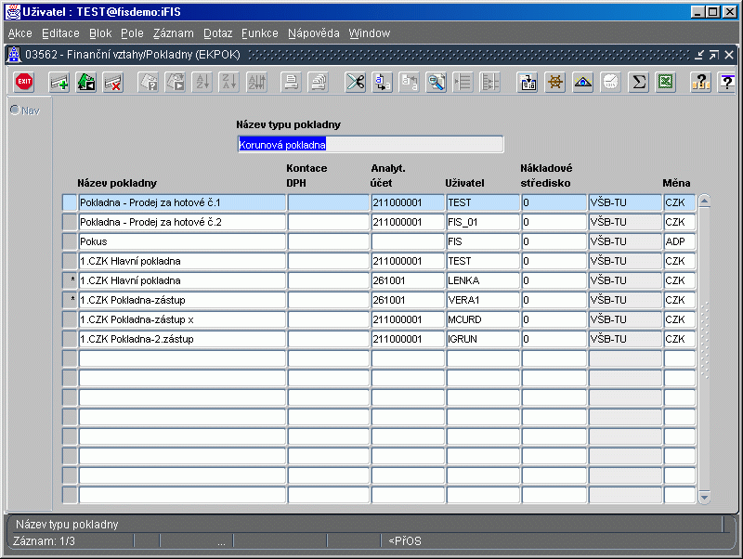The height and width of the screenshot is (559, 743).
Task: Click the Název typu pokladny input field
Action: point(371,145)
